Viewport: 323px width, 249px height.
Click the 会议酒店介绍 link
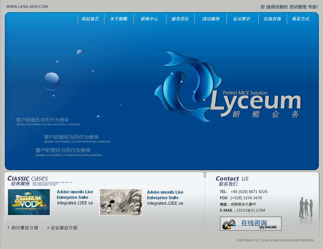(x=64, y=228)
